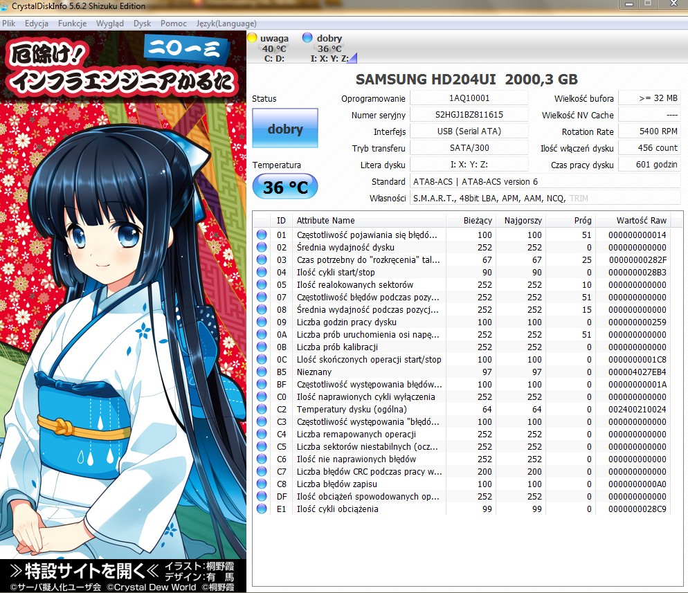688x593 pixels.
Task: Click status dot of attribute C5 row
Action: [x=262, y=446]
